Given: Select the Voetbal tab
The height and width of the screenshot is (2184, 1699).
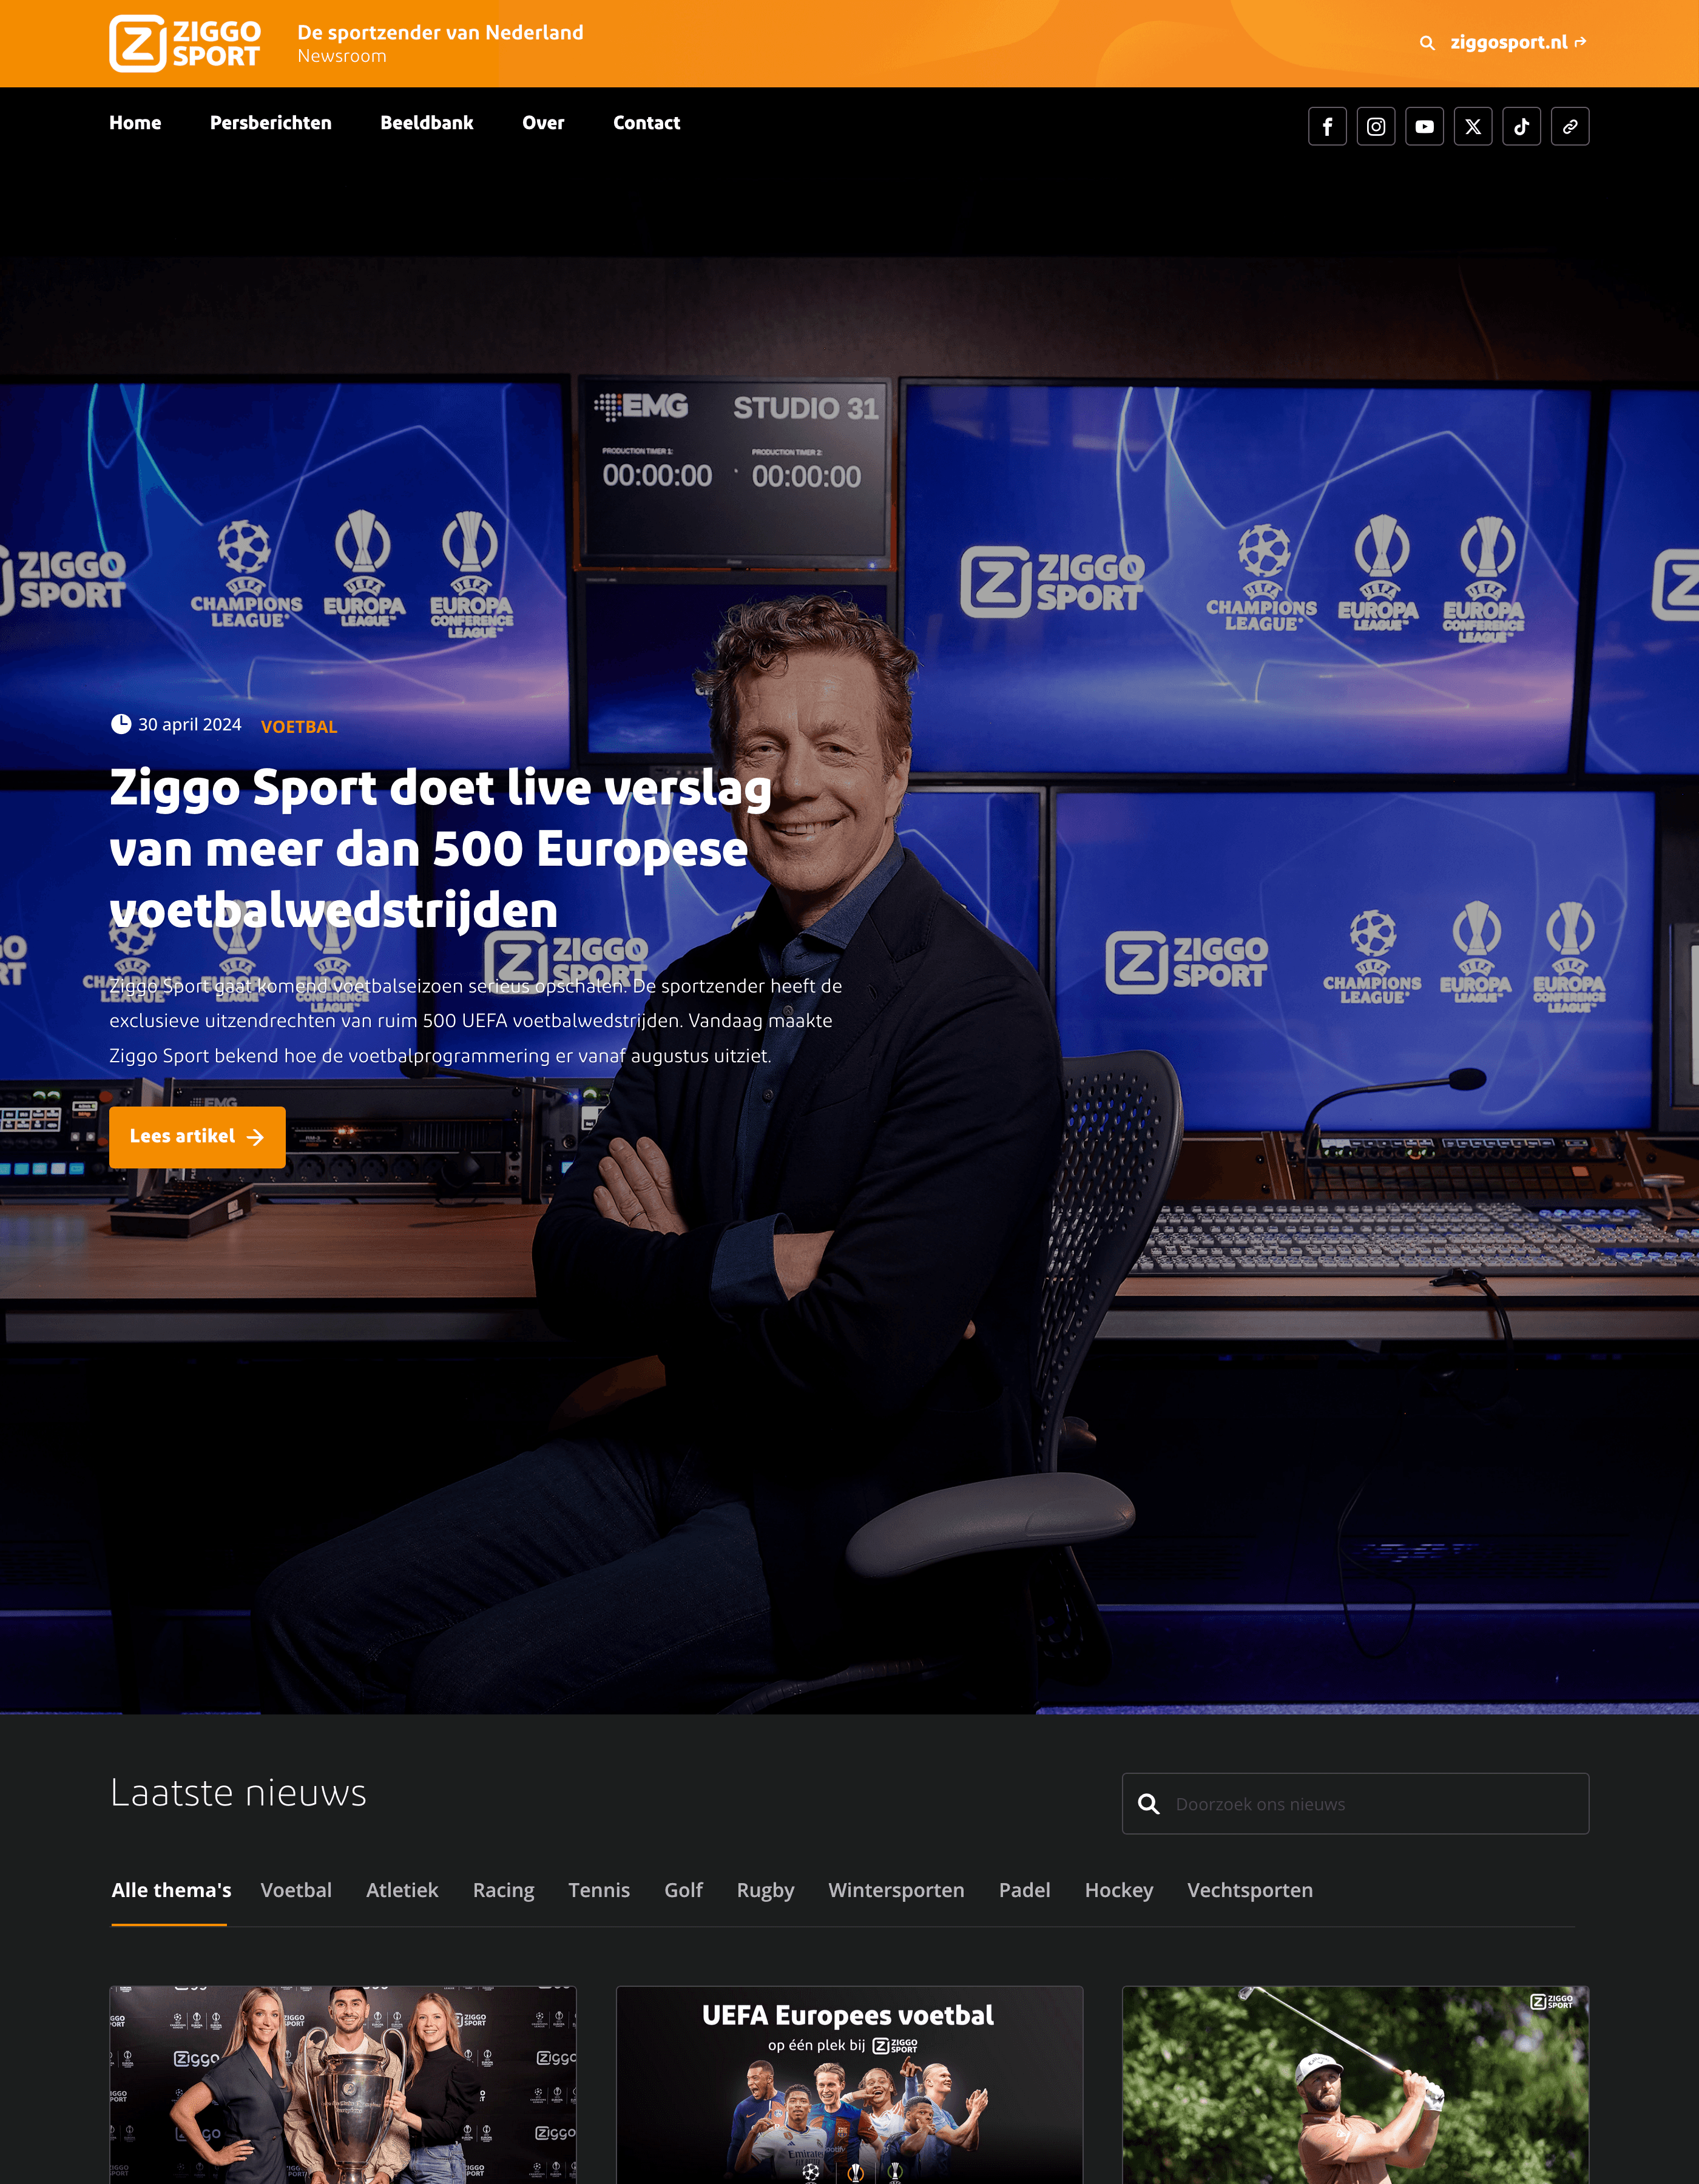Looking at the screenshot, I should (x=296, y=1890).
